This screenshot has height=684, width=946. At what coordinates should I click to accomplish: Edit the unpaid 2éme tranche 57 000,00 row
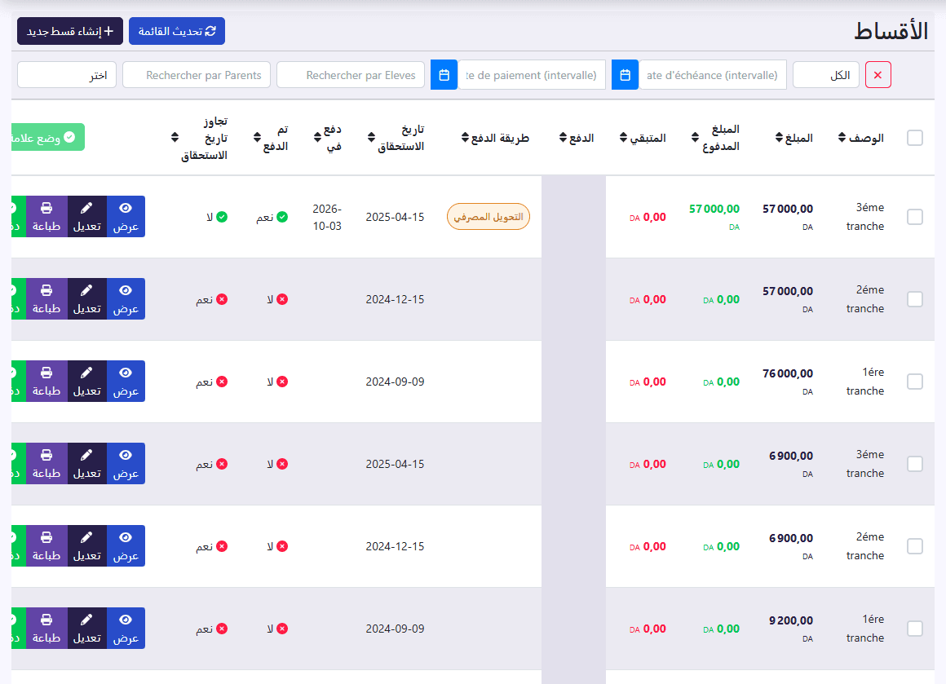click(x=87, y=298)
